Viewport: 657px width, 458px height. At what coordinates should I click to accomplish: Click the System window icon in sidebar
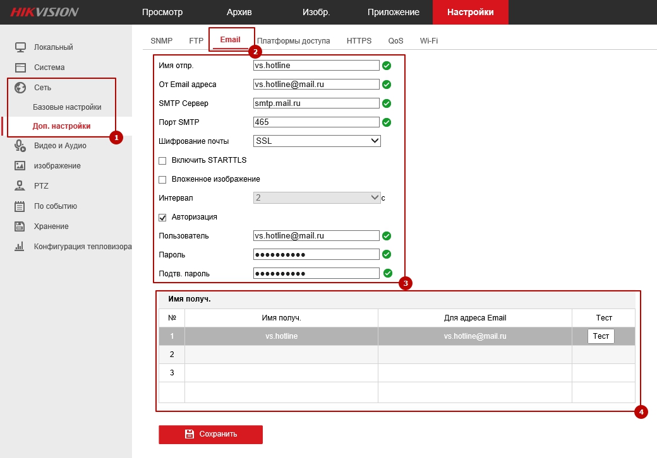(x=20, y=68)
